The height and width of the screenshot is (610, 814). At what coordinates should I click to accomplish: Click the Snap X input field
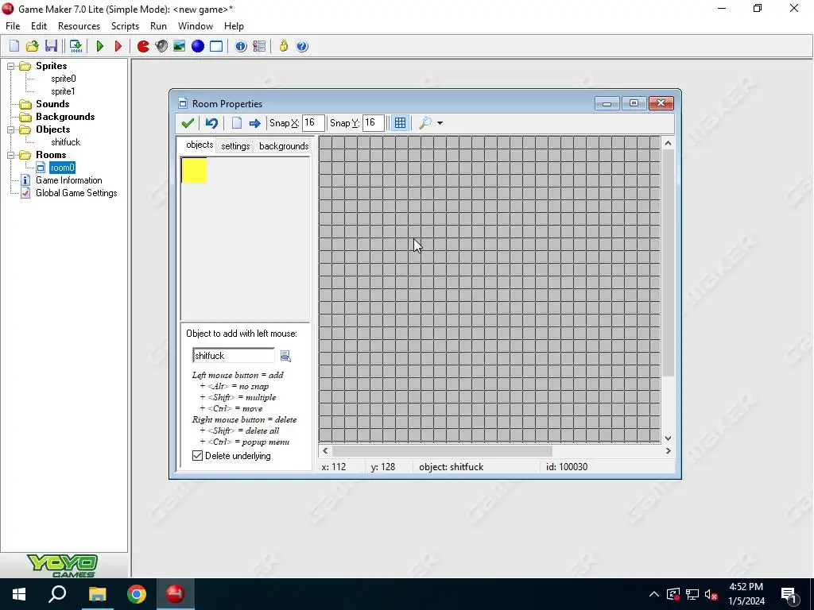point(313,123)
